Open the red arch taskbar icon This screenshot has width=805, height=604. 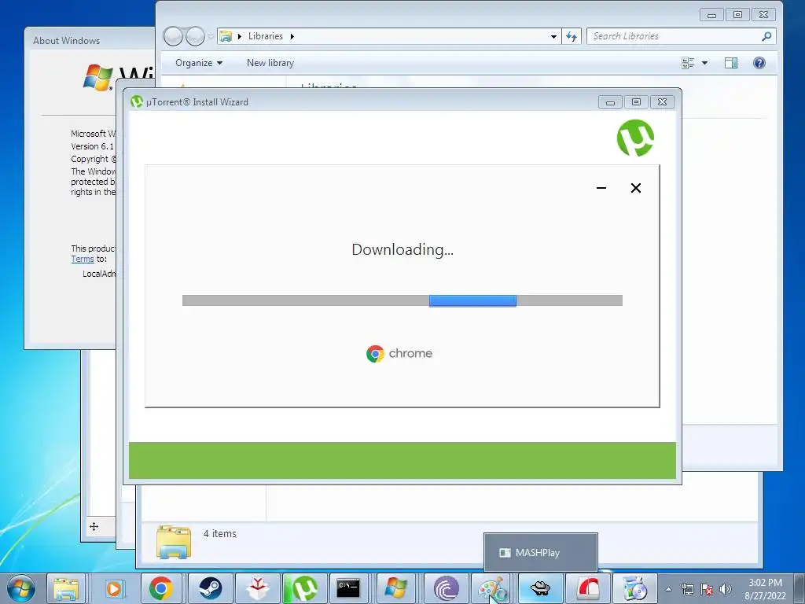click(x=588, y=588)
